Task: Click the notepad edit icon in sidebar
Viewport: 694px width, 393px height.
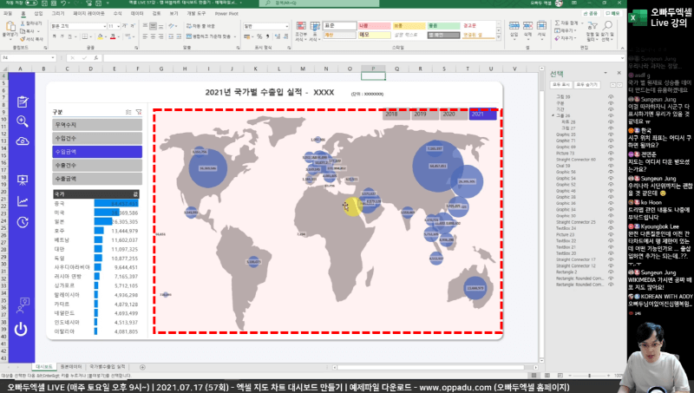Action: point(23,102)
